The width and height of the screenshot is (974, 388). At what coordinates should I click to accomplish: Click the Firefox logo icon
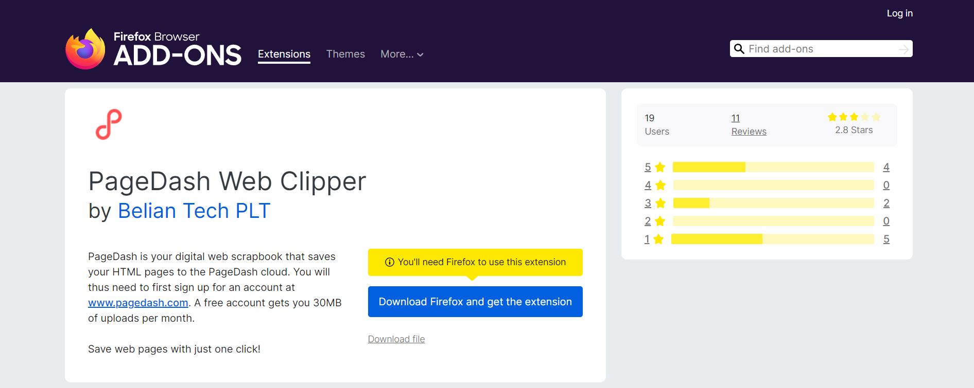(x=85, y=49)
